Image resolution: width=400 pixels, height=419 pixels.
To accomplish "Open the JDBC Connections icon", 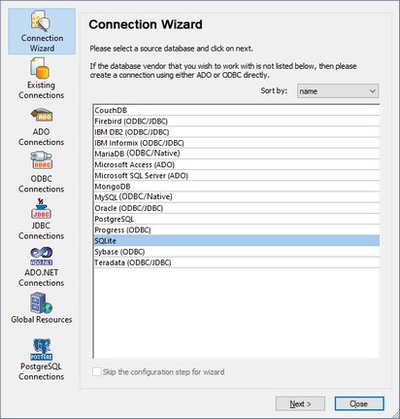I will coord(41,220).
